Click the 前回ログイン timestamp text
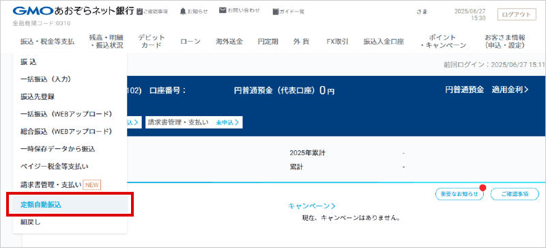 [494, 64]
